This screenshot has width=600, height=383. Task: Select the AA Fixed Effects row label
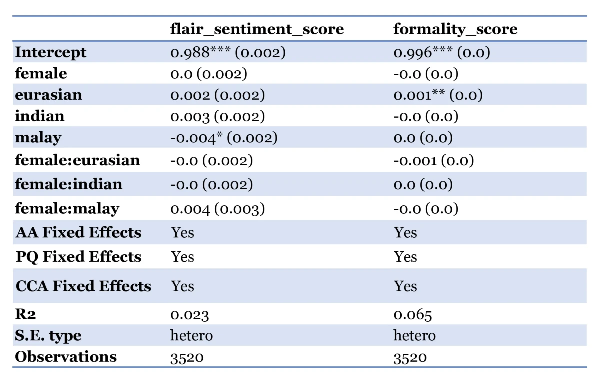click(x=78, y=232)
